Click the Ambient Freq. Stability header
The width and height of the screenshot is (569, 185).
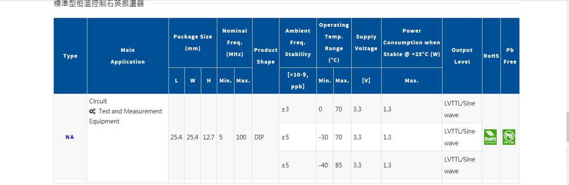298,42
